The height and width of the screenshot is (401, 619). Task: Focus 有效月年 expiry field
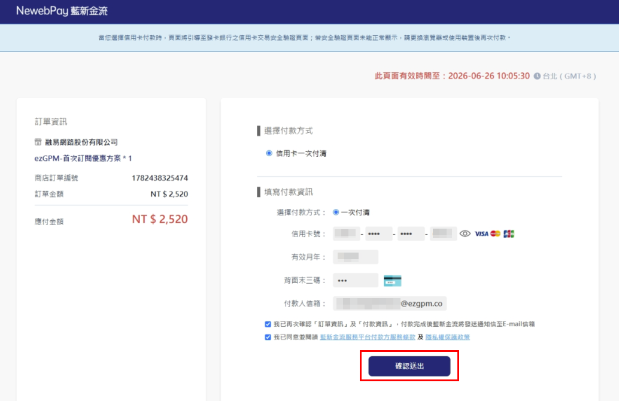point(355,257)
